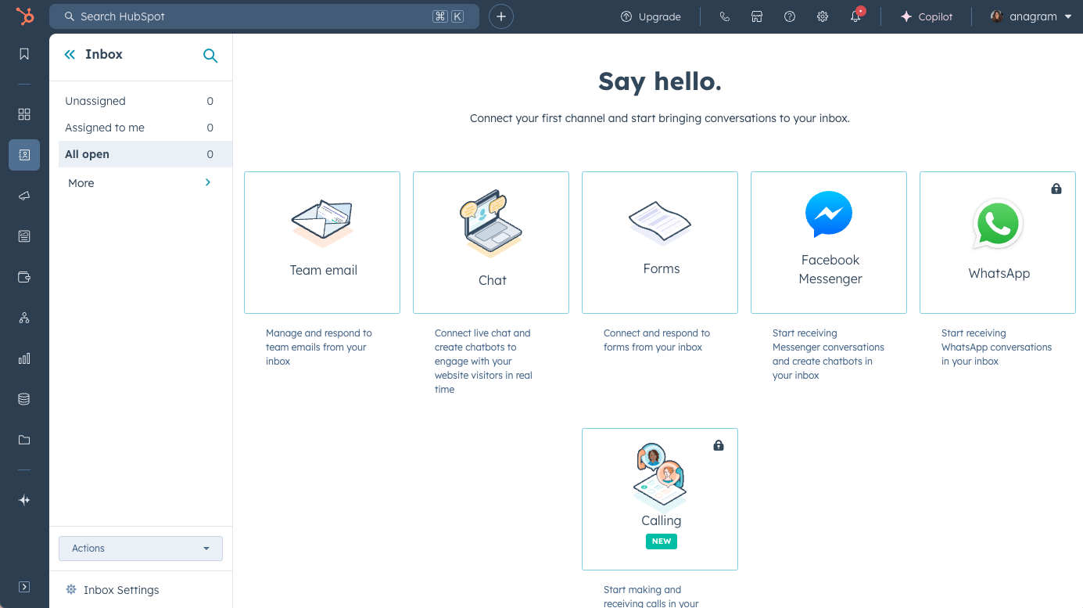Screen dimensions: 1083x608
Task: Open Copilot assistant
Action: (927, 16)
